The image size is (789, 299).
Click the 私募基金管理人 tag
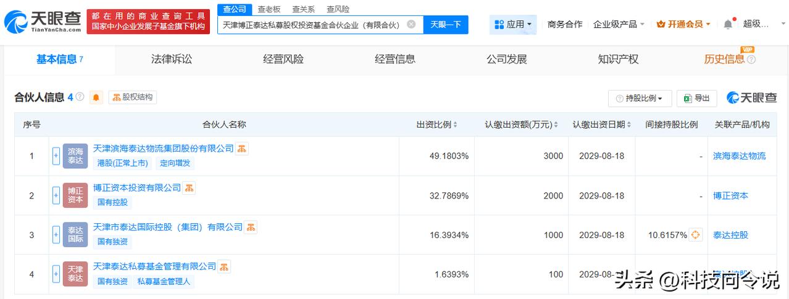click(x=165, y=281)
